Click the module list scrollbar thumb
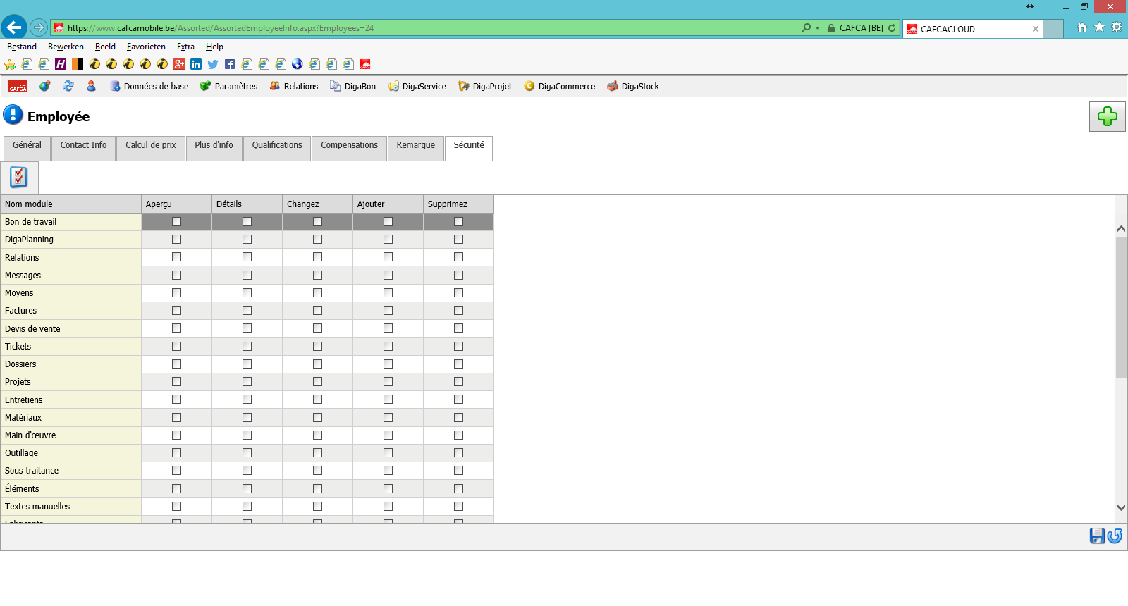 (x=1121, y=308)
